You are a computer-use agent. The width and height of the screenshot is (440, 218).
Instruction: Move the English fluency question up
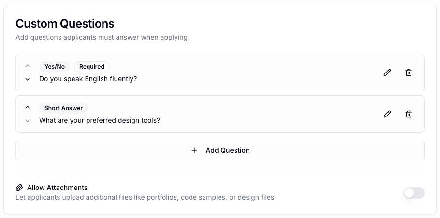[x=28, y=66]
